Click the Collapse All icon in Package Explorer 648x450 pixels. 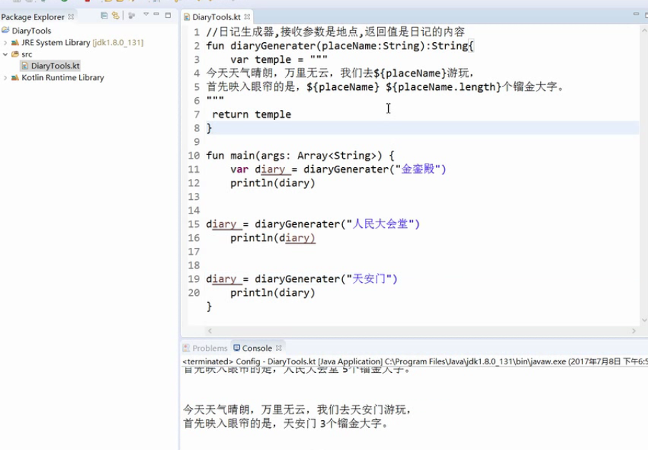tap(104, 16)
